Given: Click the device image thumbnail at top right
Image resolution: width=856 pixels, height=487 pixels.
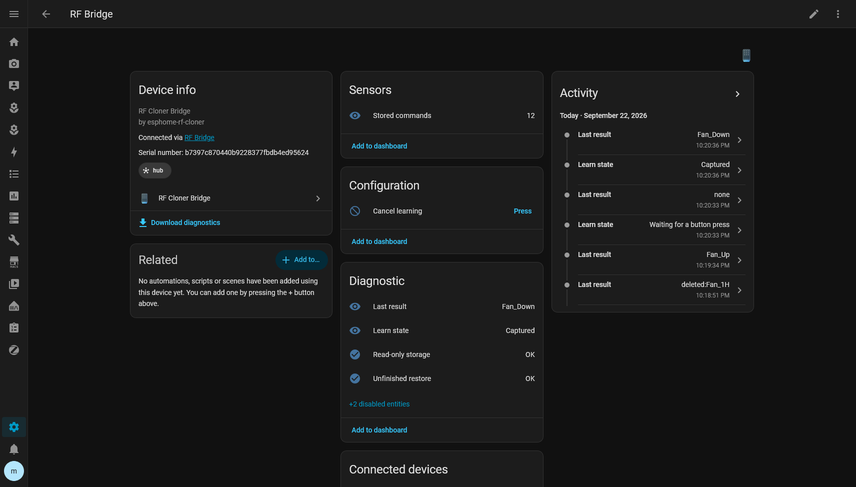Looking at the screenshot, I should (x=746, y=55).
